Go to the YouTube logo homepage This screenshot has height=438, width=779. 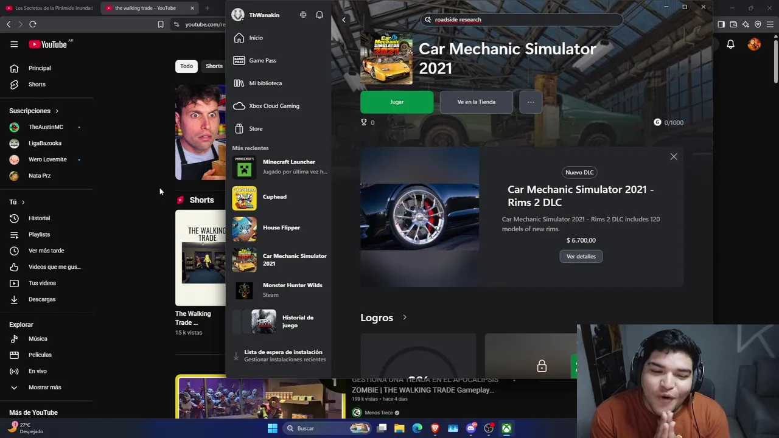[x=47, y=44]
